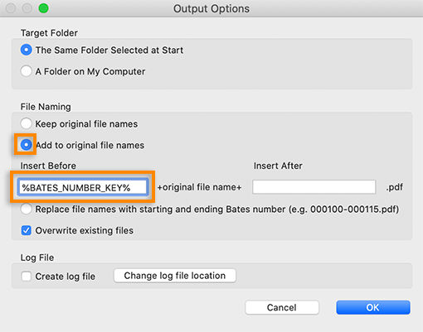Click the .pdf extension label
The image size is (423, 332).
click(x=395, y=187)
